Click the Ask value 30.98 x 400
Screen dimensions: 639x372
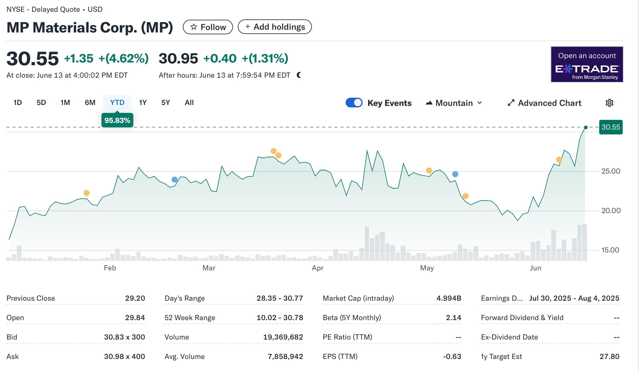125,357
